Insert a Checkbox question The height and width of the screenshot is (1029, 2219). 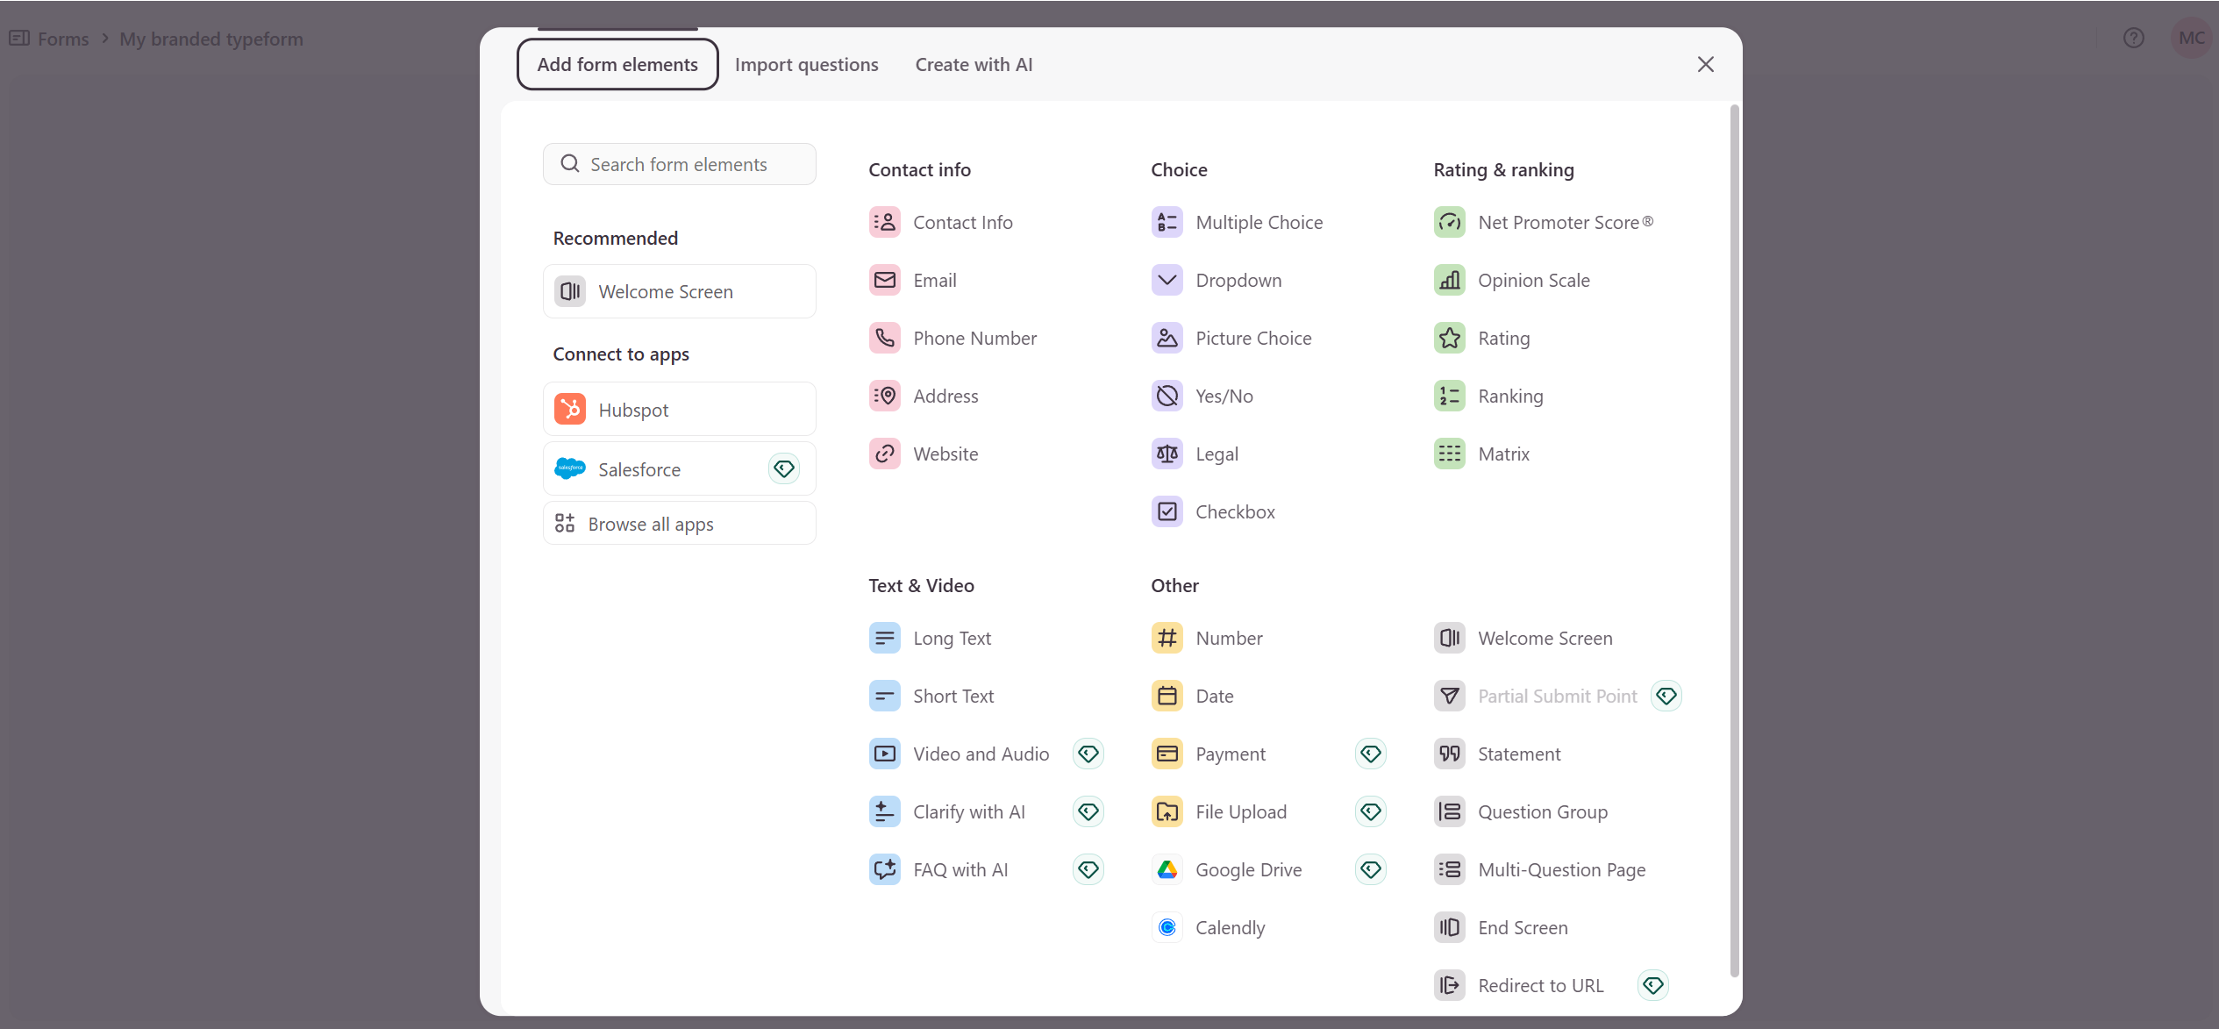coord(1236,511)
